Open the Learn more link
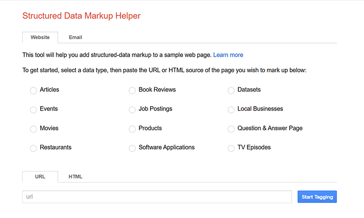Screen dimensions: 364x218 [228, 55]
